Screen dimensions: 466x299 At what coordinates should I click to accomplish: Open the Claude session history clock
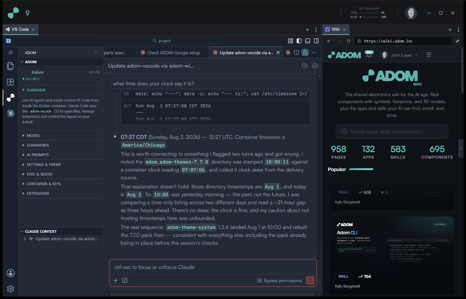(x=305, y=66)
